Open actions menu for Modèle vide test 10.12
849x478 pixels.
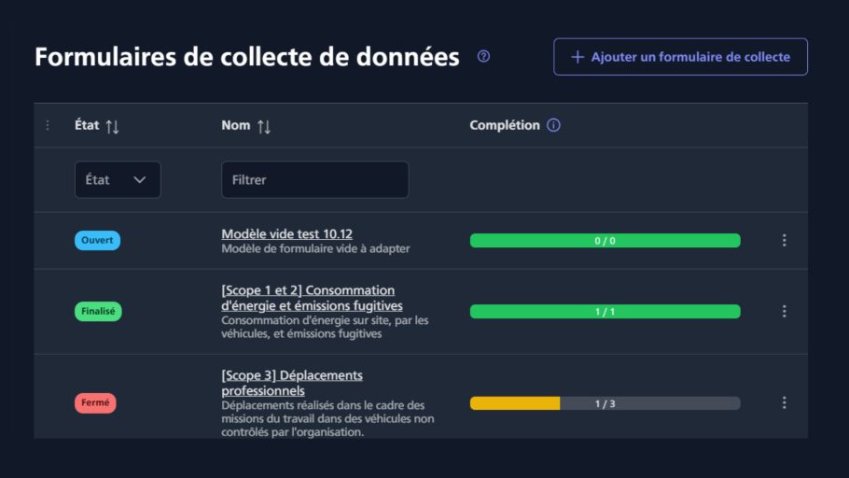784,241
